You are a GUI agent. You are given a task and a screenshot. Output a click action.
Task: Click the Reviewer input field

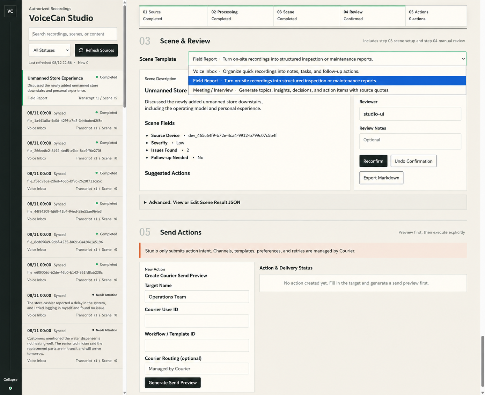coord(410,114)
